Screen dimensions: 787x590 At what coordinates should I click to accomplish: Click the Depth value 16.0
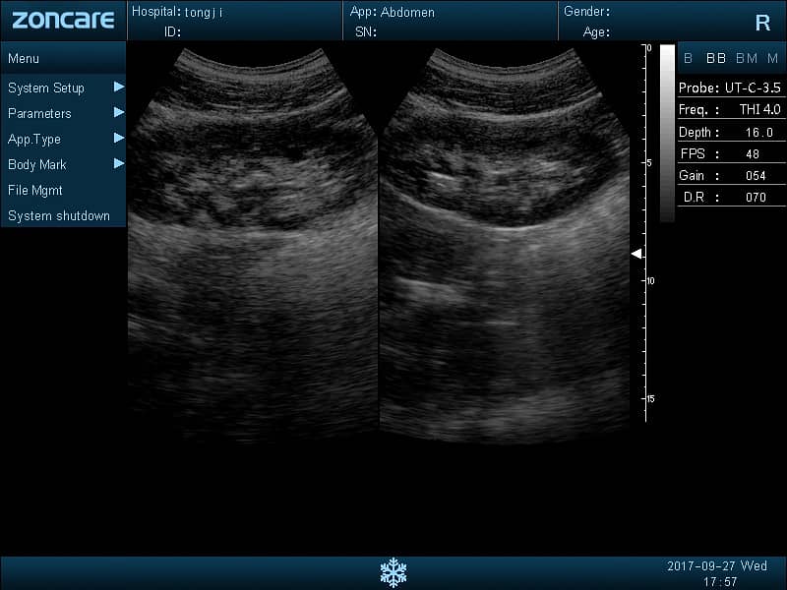pos(755,132)
